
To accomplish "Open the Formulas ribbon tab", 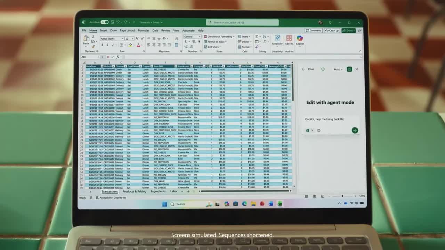I will coord(143,31).
